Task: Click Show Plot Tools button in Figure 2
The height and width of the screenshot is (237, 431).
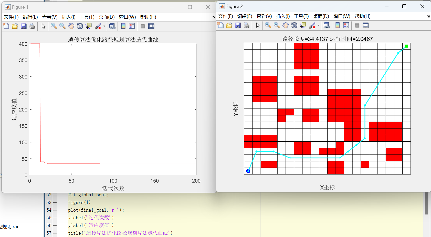Action: coord(366,25)
